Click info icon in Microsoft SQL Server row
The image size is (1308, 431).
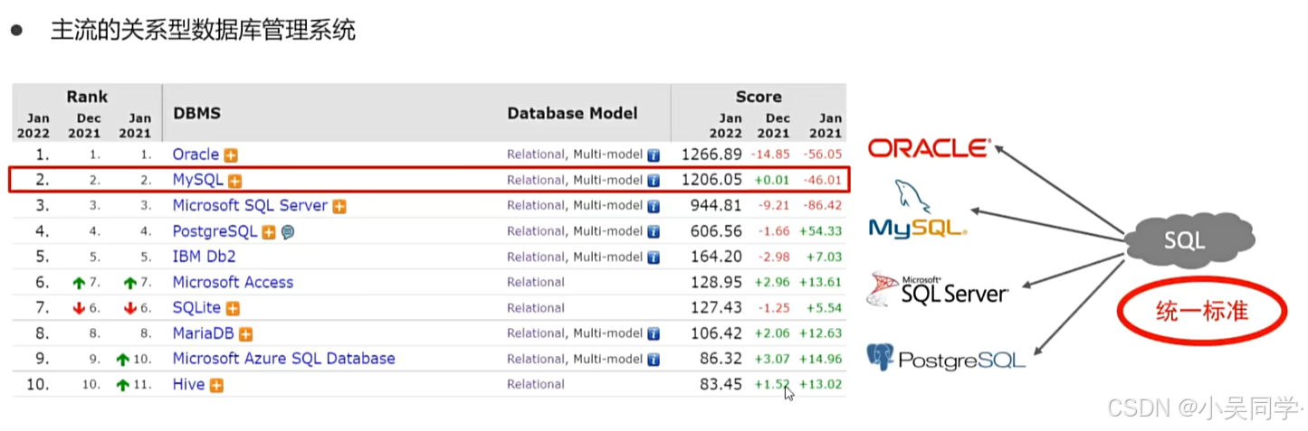pos(653,206)
